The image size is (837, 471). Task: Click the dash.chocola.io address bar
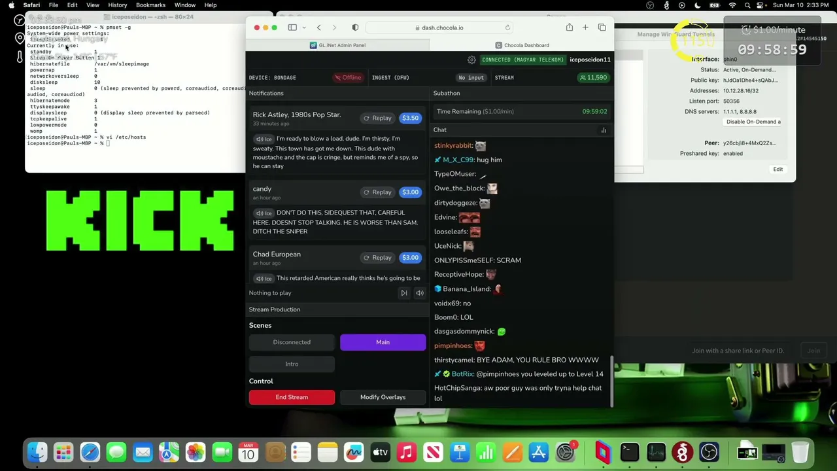(439, 27)
